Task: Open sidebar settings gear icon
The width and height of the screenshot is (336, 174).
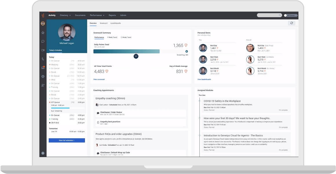Action: click(43, 76)
